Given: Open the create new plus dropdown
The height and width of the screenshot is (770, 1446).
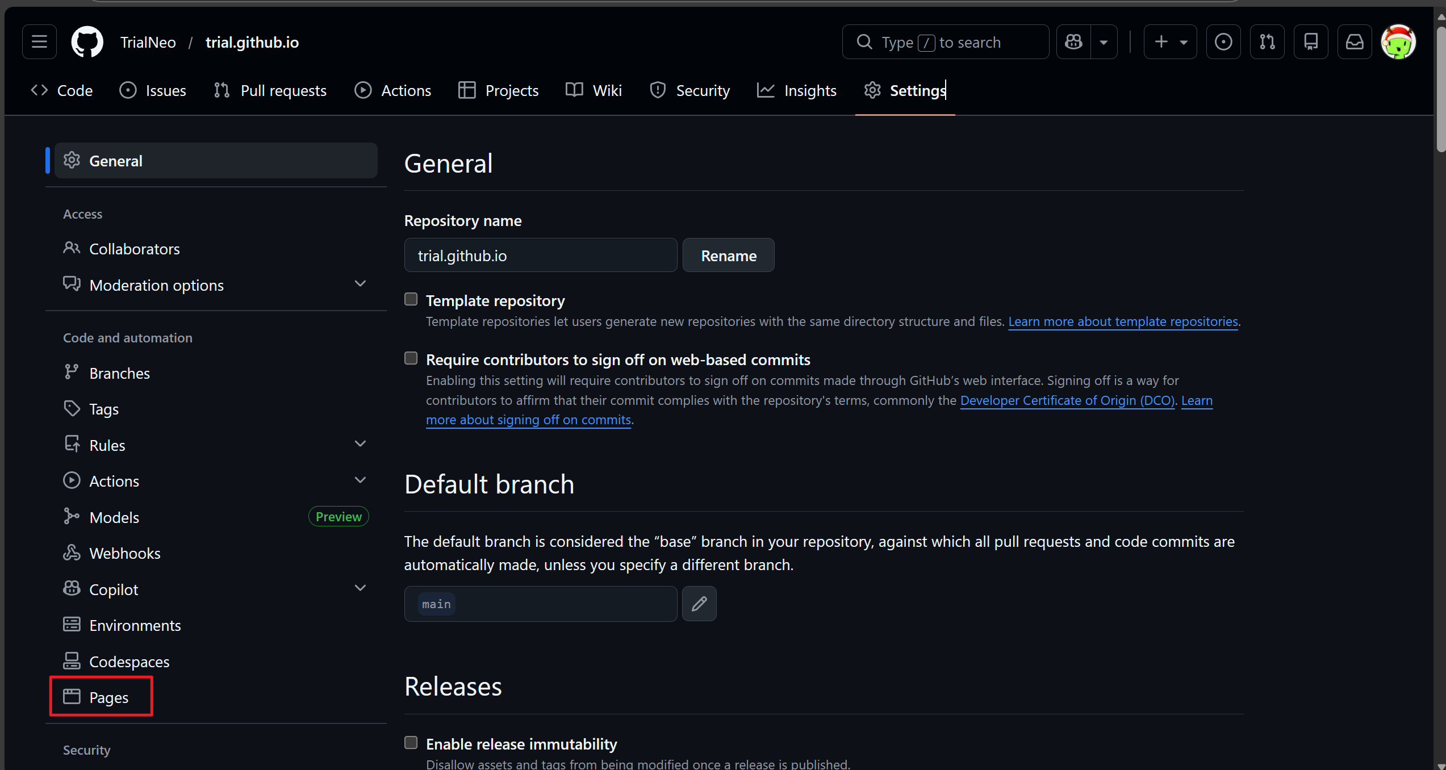Looking at the screenshot, I should (x=1170, y=41).
